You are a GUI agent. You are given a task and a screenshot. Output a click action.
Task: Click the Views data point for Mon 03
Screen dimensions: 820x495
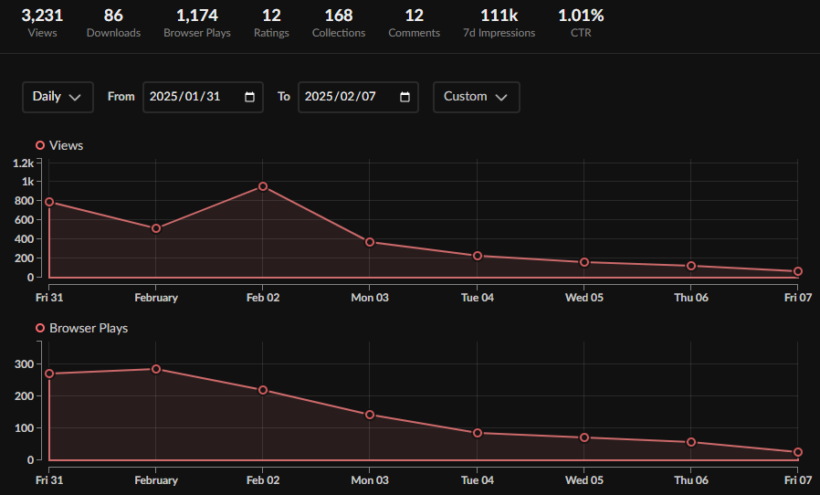coord(370,242)
